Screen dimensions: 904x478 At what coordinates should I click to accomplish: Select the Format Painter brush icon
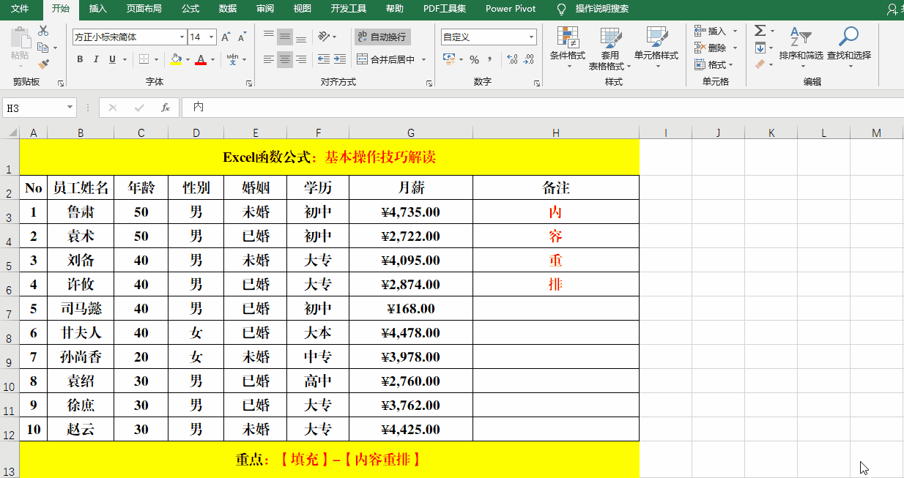pos(43,64)
